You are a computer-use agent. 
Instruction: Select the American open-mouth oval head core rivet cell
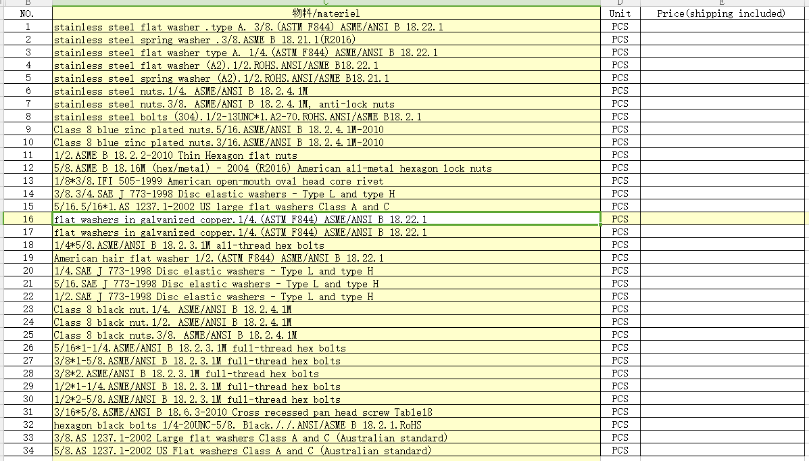(326, 181)
